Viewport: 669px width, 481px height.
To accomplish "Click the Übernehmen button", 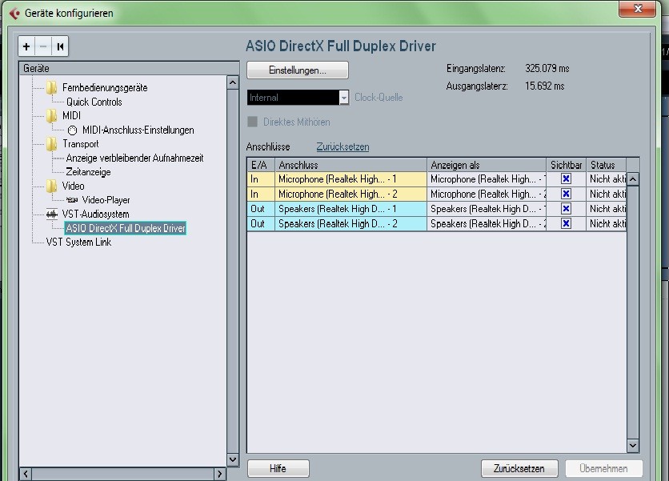I will pyautogui.click(x=603, y=469).
